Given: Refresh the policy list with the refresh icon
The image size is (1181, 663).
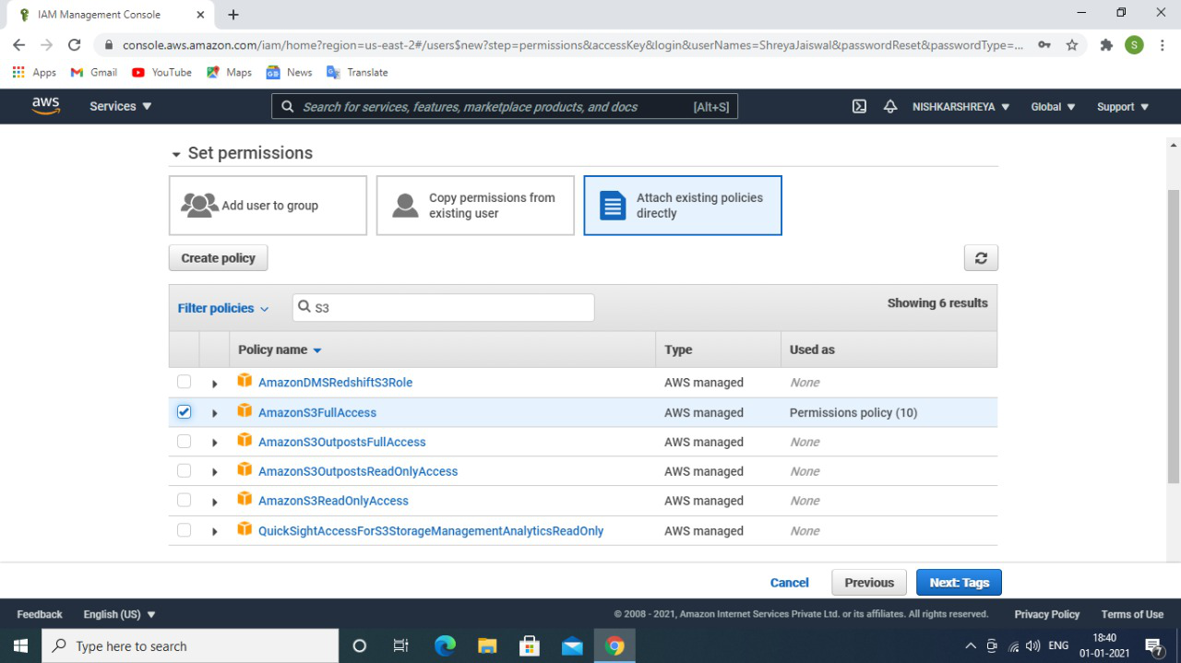Looking at the screenshot, I should click(981, 258).
